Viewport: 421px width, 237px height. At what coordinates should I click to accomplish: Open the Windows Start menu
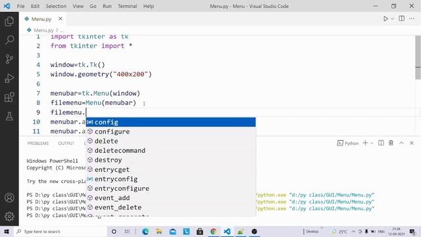point(7,231)
